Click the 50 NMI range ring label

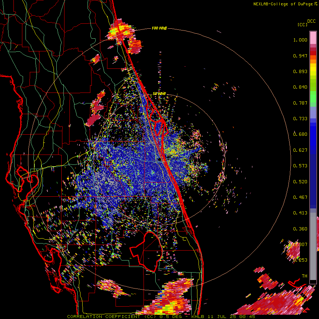point(159,94)
